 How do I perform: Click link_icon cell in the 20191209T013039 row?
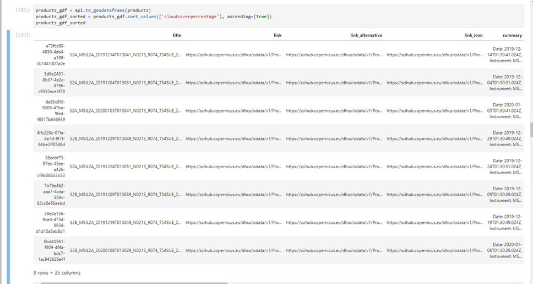(435, 194)
